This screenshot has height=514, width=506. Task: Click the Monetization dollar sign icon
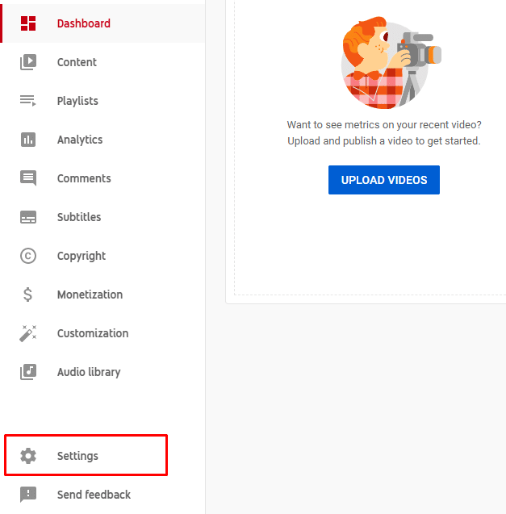click(28, 295)
